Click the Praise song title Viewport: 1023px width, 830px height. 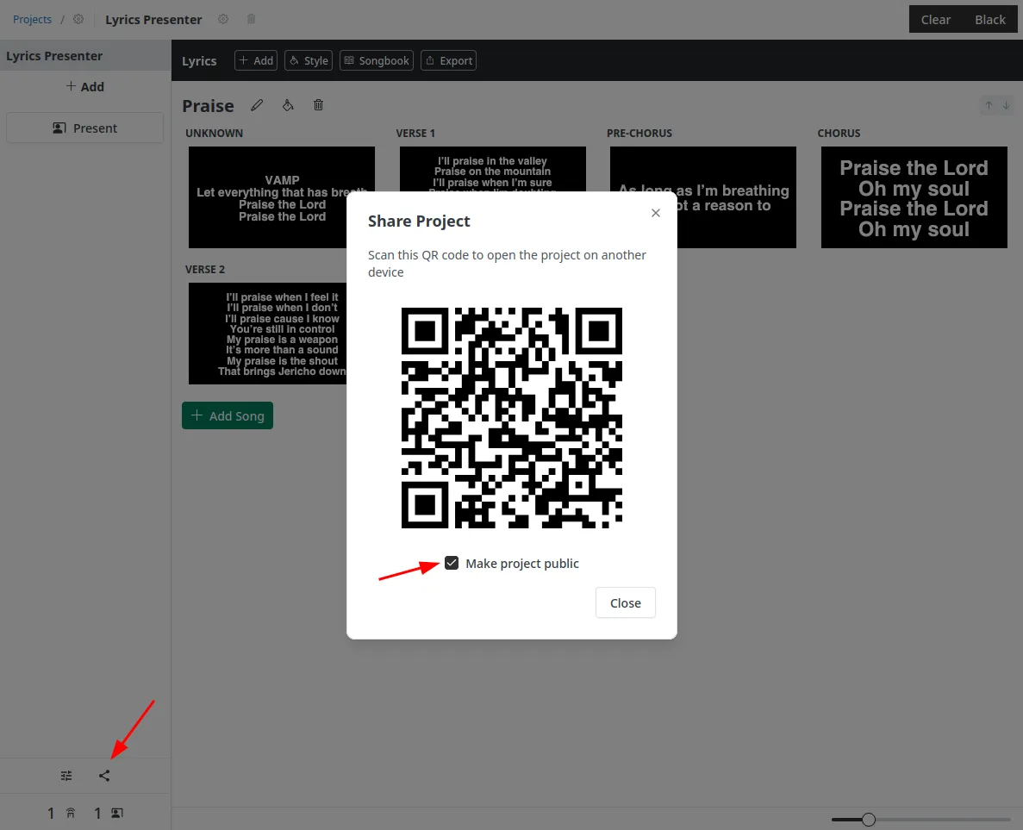pos(208,106)
